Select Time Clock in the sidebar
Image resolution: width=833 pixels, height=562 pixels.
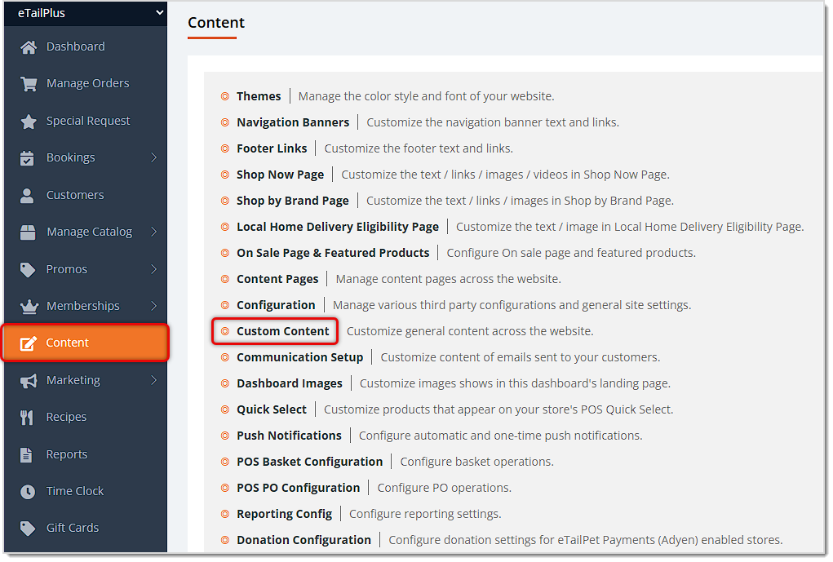pos(75,491)
